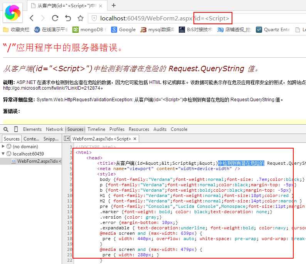
Task: Click line number 4 in the gutter
Action: [71, 163]
